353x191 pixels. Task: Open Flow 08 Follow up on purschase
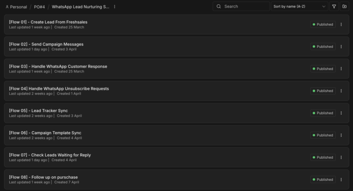176,180
